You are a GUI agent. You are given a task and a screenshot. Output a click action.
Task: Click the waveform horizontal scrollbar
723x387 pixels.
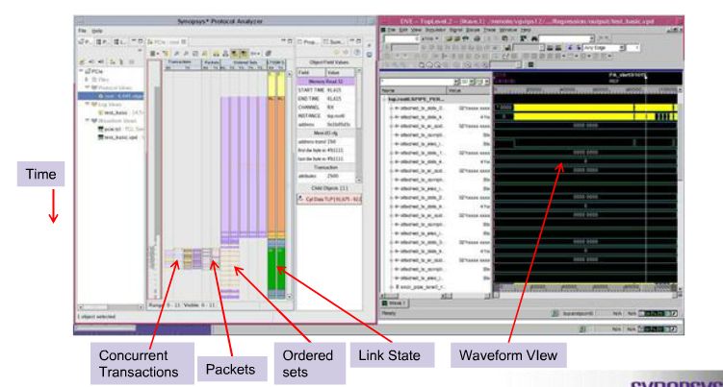click(x=585, y=295)
